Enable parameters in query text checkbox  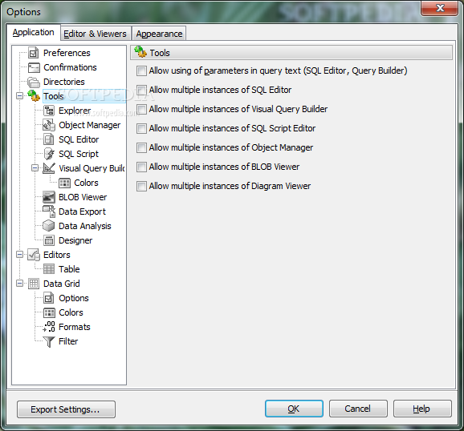coord(141,70)
